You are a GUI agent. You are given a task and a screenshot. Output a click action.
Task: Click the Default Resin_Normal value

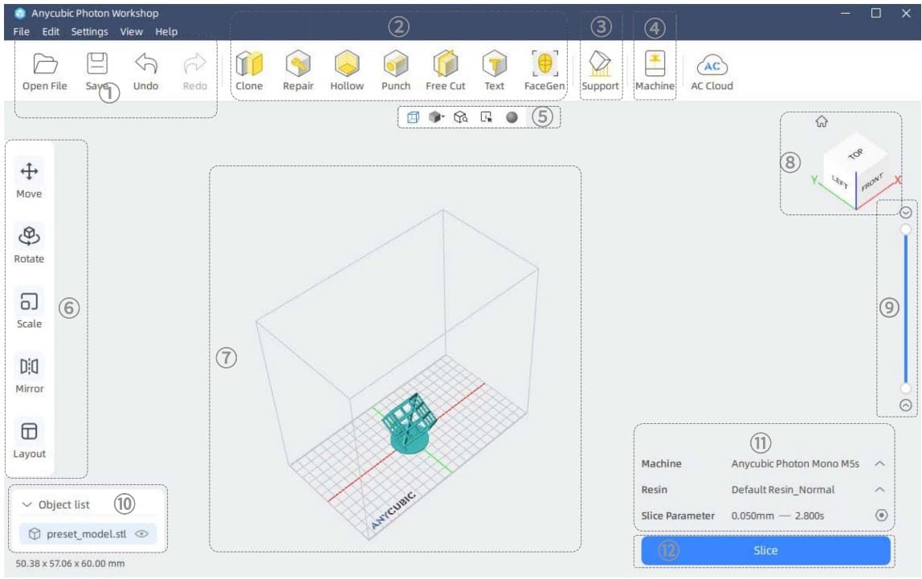782,490
